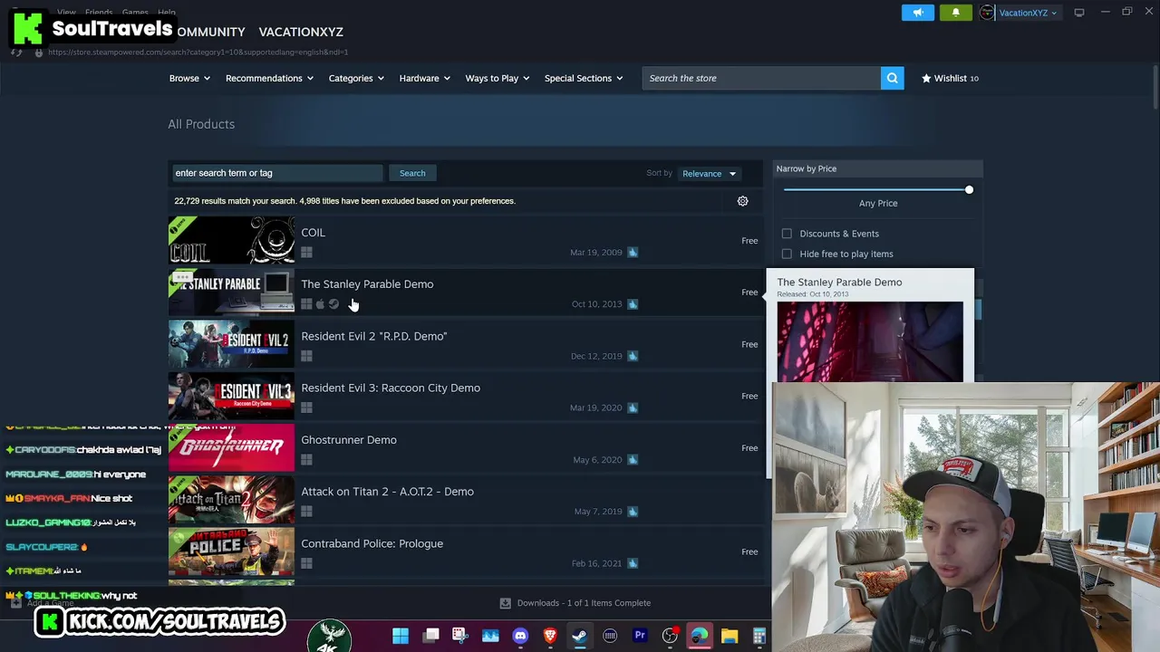Click review icon on Contraband Police row

tap(633, 563)
